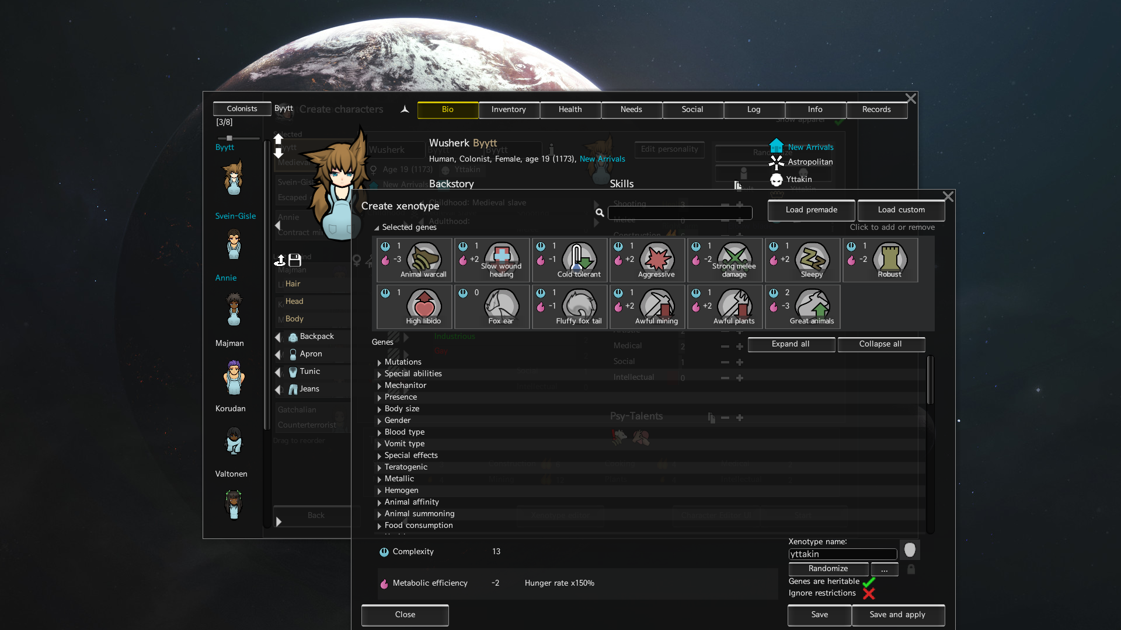Collapse the Selected genes section

(x=377, y=228)
